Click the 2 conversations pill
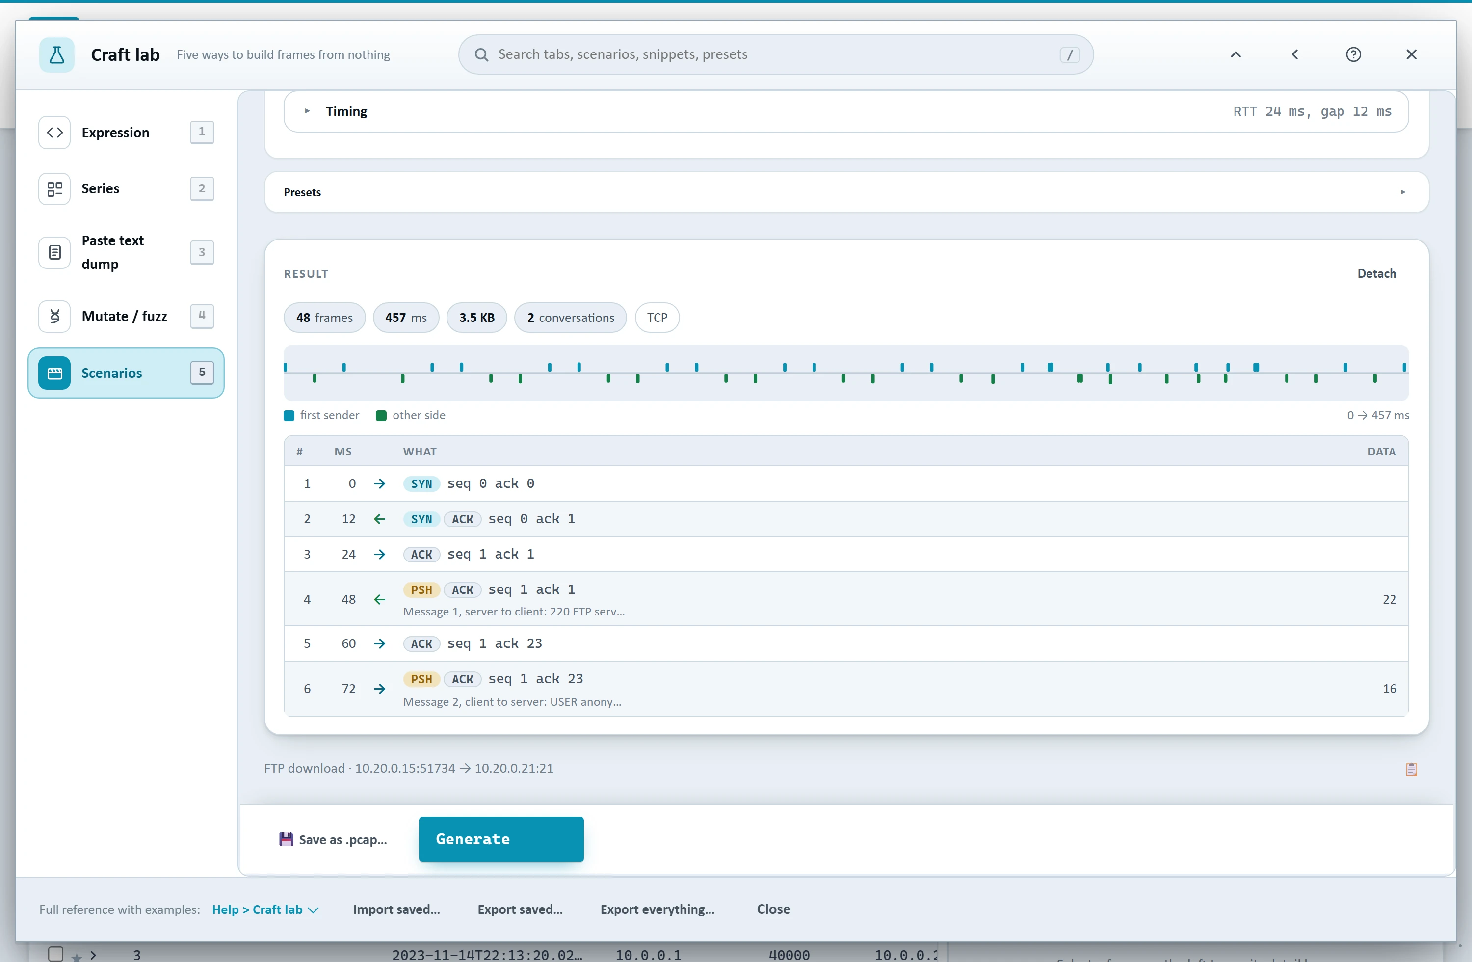The image size is (1472, 962). (x=570, y=318)
